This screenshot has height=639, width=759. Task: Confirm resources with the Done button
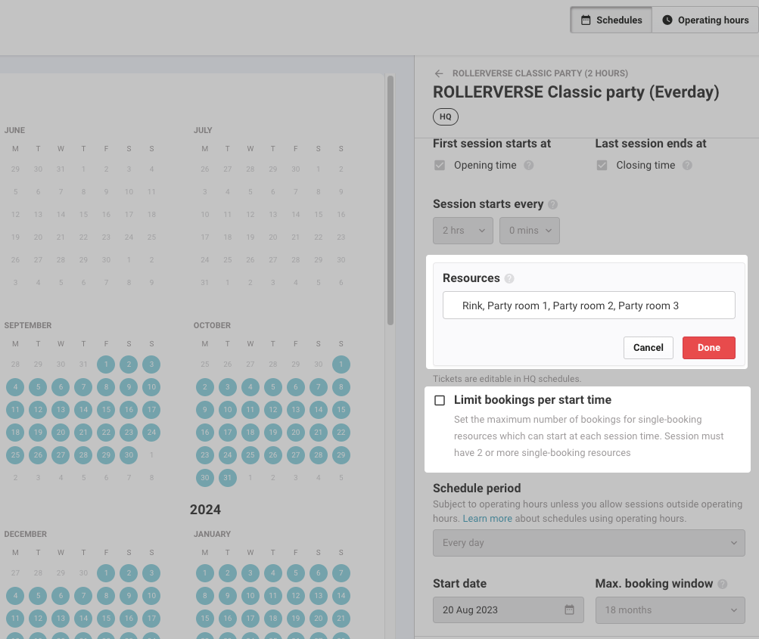pos(708,348)
